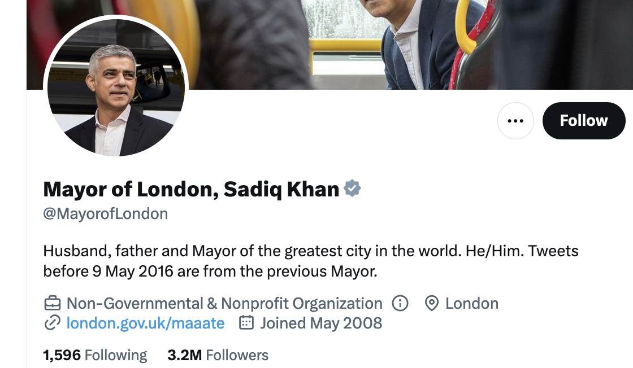633x368 pixels.
Task: Open the circular profile avatar photo
Action: pyautogui.click(x=116, y=87)
